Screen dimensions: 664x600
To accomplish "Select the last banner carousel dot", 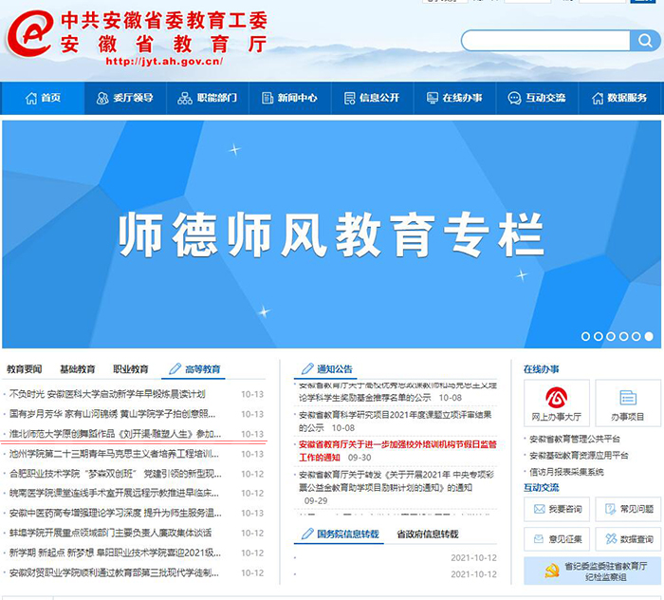I will pyautogui.click(x=649, y=336).
